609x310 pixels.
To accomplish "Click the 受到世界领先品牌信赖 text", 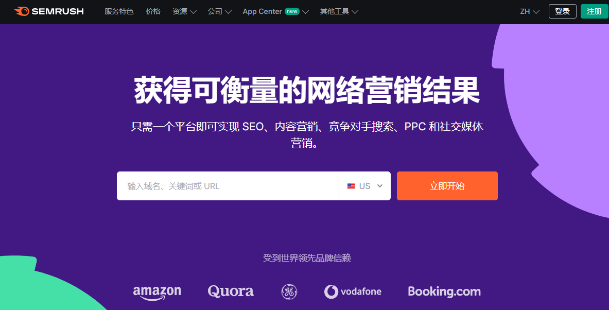I will pos(307,258).
